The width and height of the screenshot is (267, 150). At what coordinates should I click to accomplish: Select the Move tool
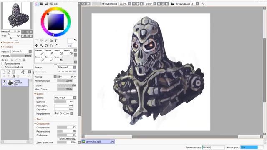coord(37,45)
